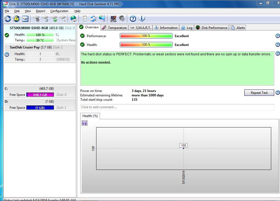Click the disk panel toolbar icon
280x201 pixels.
tap(25, 19)
